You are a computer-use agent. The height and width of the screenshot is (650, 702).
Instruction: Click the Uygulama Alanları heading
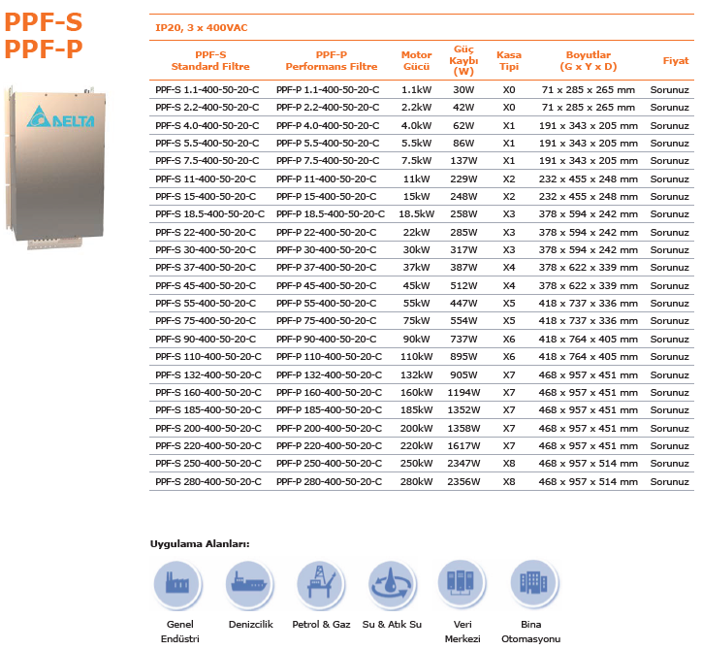(200, 544)
